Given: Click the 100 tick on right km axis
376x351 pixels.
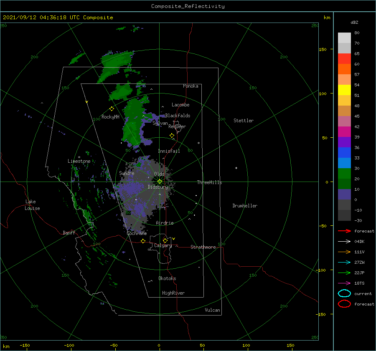Looking at the screenshot, I should coord(323,93).
